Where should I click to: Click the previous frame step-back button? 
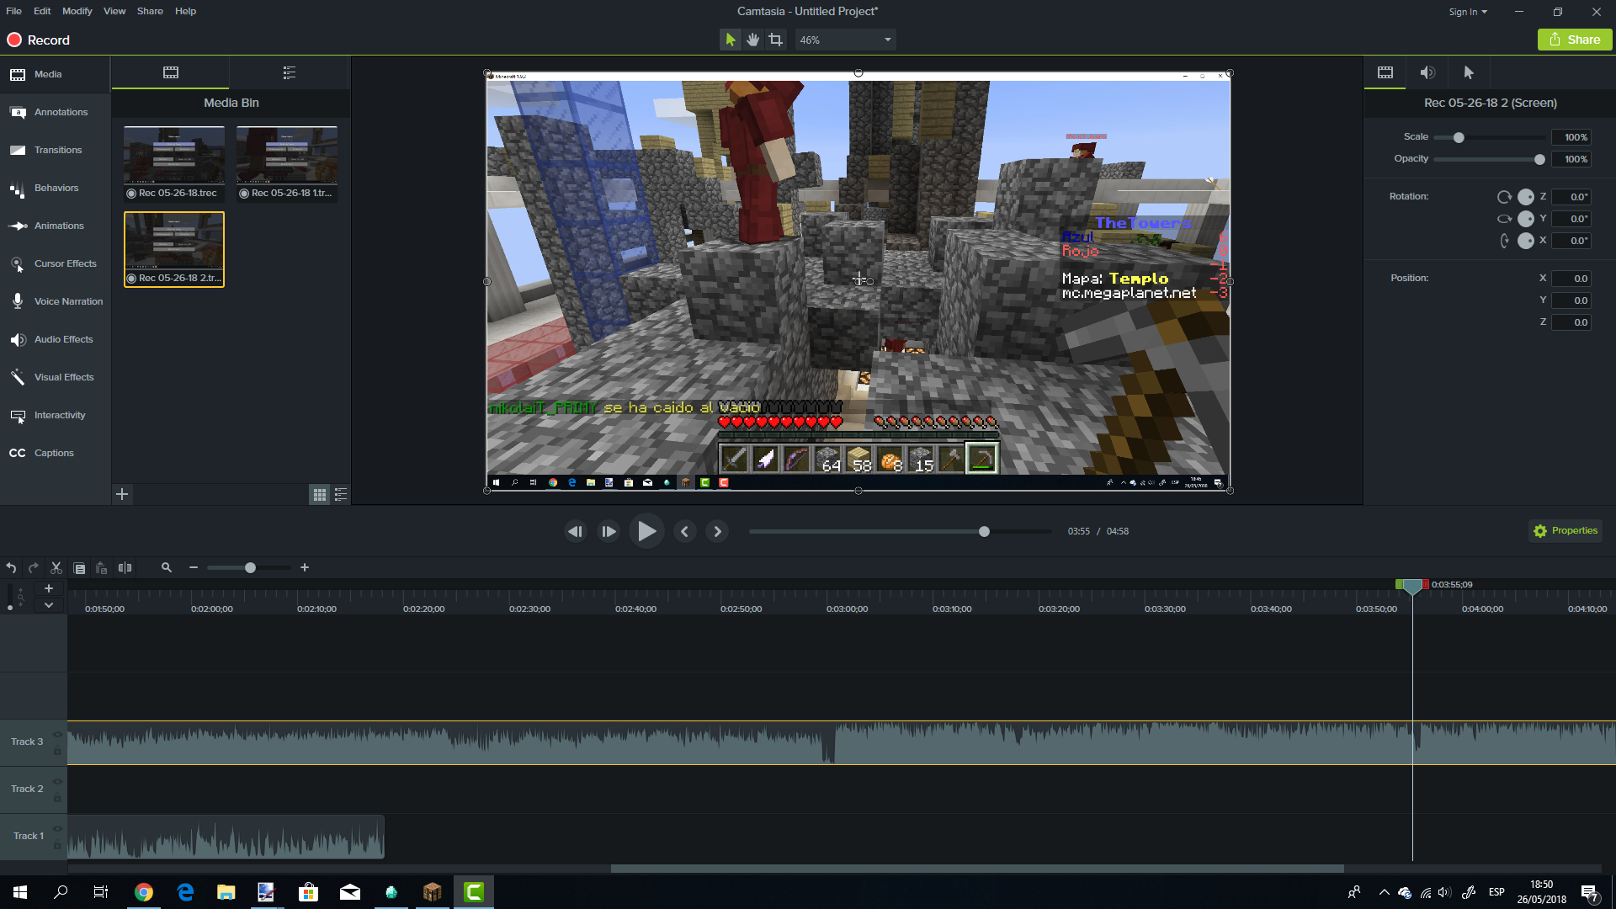[576, 531]
